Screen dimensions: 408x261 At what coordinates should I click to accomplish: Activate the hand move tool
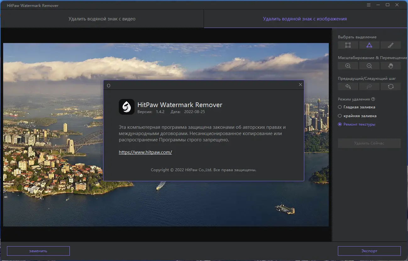[391, 66]
